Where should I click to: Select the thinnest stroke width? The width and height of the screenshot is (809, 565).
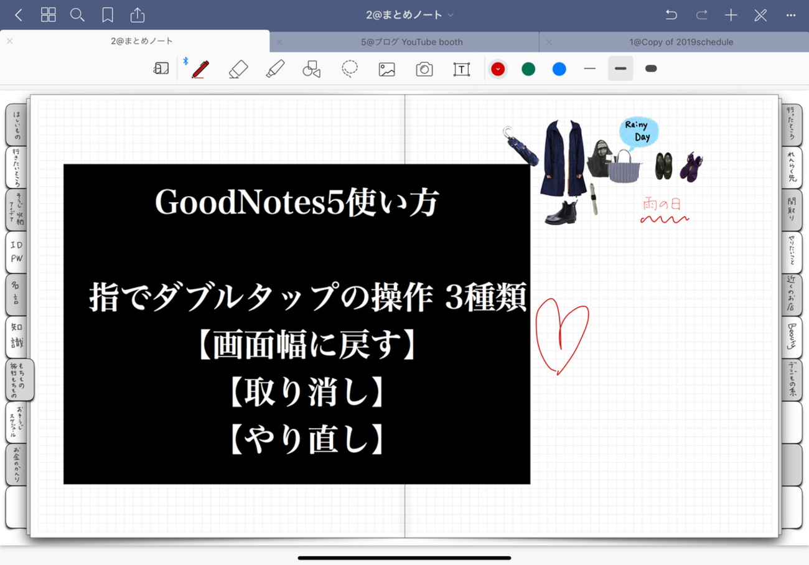[x=590, y=68]
